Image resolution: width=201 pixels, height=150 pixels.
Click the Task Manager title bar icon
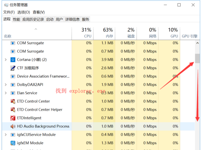6,5
